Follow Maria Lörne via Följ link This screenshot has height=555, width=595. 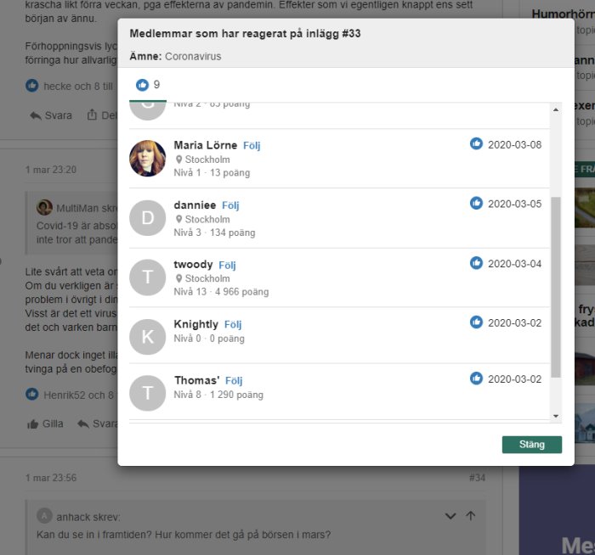click(x=252, y=145)
